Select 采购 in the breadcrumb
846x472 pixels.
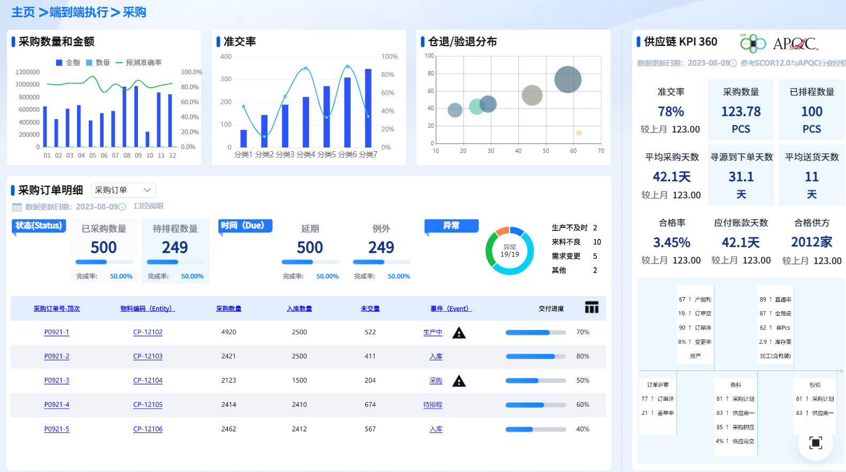134,12
